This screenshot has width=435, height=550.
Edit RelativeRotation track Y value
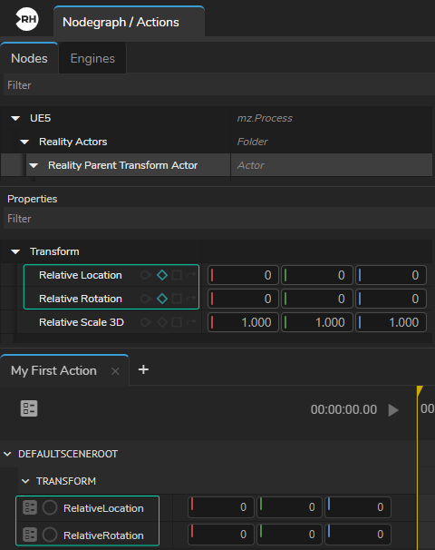point(289,535)
